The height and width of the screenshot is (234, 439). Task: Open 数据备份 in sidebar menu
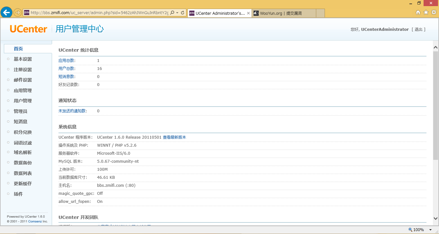click(23, 163)
